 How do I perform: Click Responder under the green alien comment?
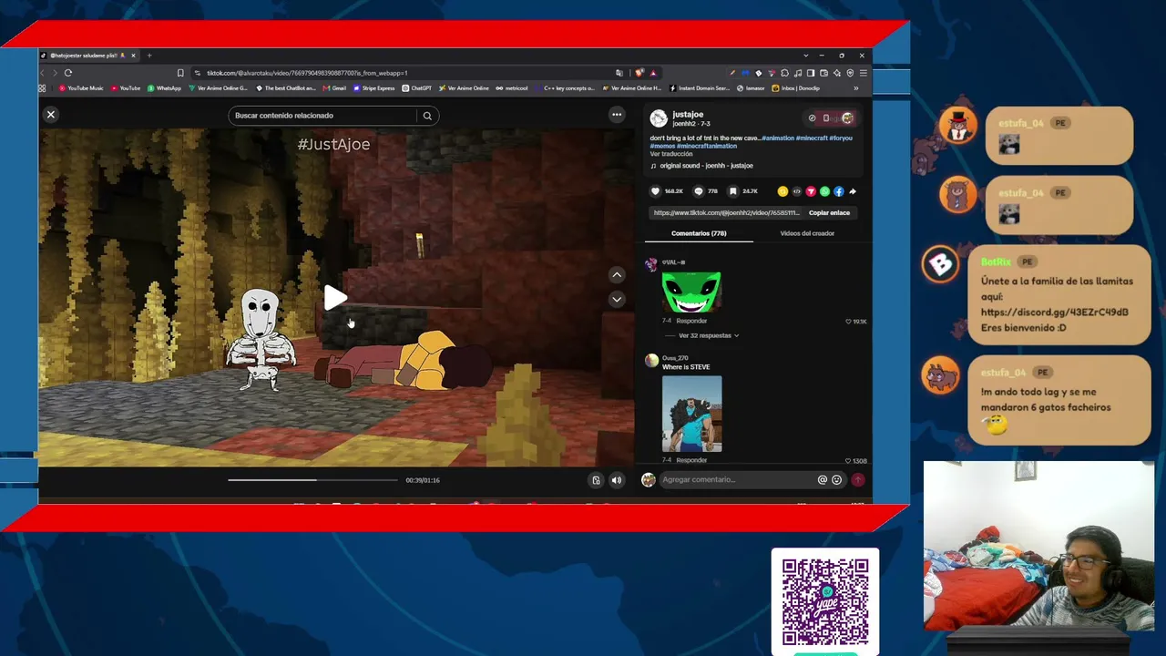(691, 321)
